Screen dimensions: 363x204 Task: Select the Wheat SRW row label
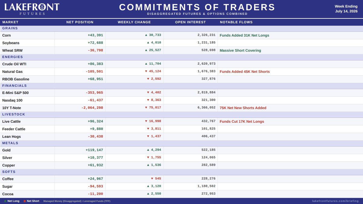(12, 50)
